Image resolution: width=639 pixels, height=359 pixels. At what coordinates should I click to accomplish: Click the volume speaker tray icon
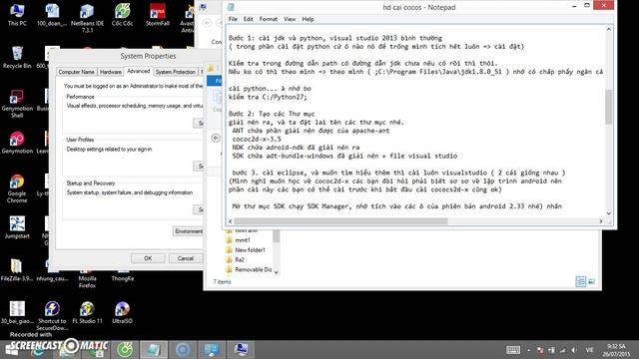[x=574, y=350]
